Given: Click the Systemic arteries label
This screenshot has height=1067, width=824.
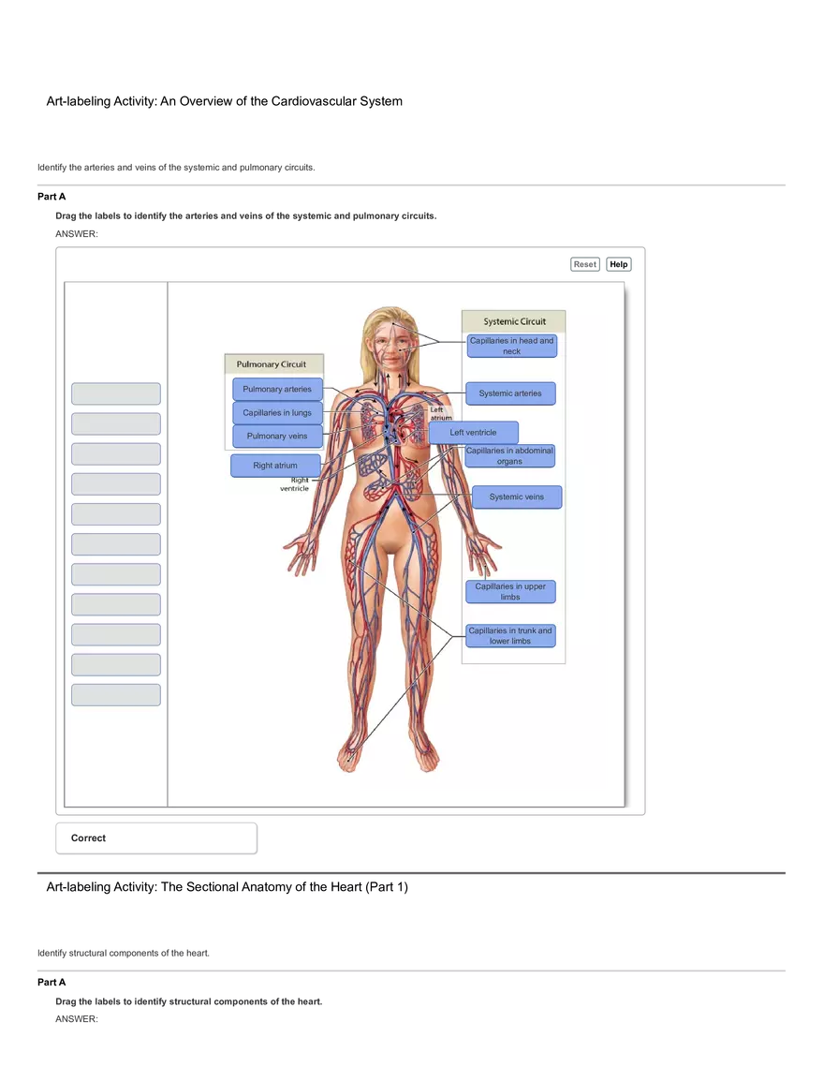Looking at the screenshot, I should [x=510, y=393].
